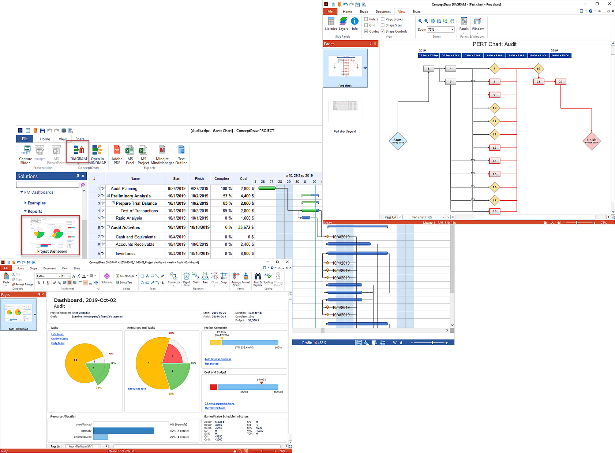Adjust timescale slider in PROJECT status bar
Viewport: 615px width, 453px height.
click(x=432, y=343)
